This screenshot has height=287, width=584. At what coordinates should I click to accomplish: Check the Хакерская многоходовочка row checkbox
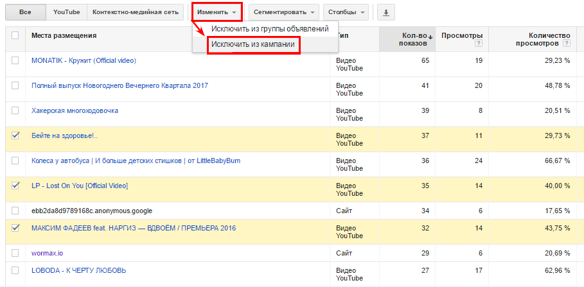pos(15,110)
